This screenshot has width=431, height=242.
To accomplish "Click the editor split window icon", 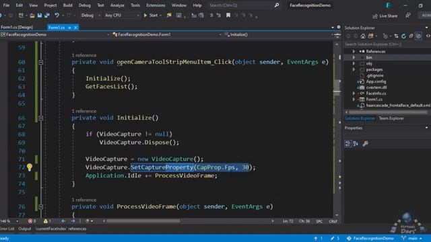I will 337,35.
